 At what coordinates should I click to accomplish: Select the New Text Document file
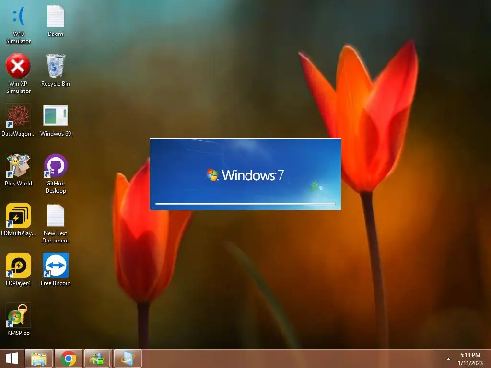[x=56, y=223]
